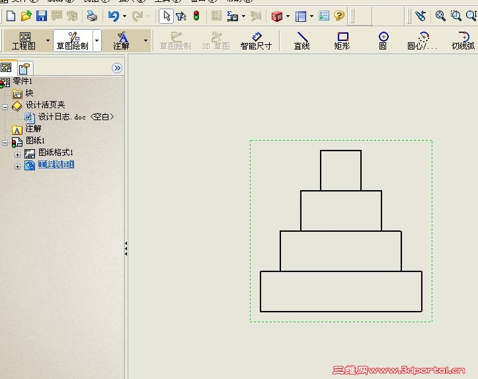
Task: Click the equations sigma icon
Action: [x=233, y=16]
